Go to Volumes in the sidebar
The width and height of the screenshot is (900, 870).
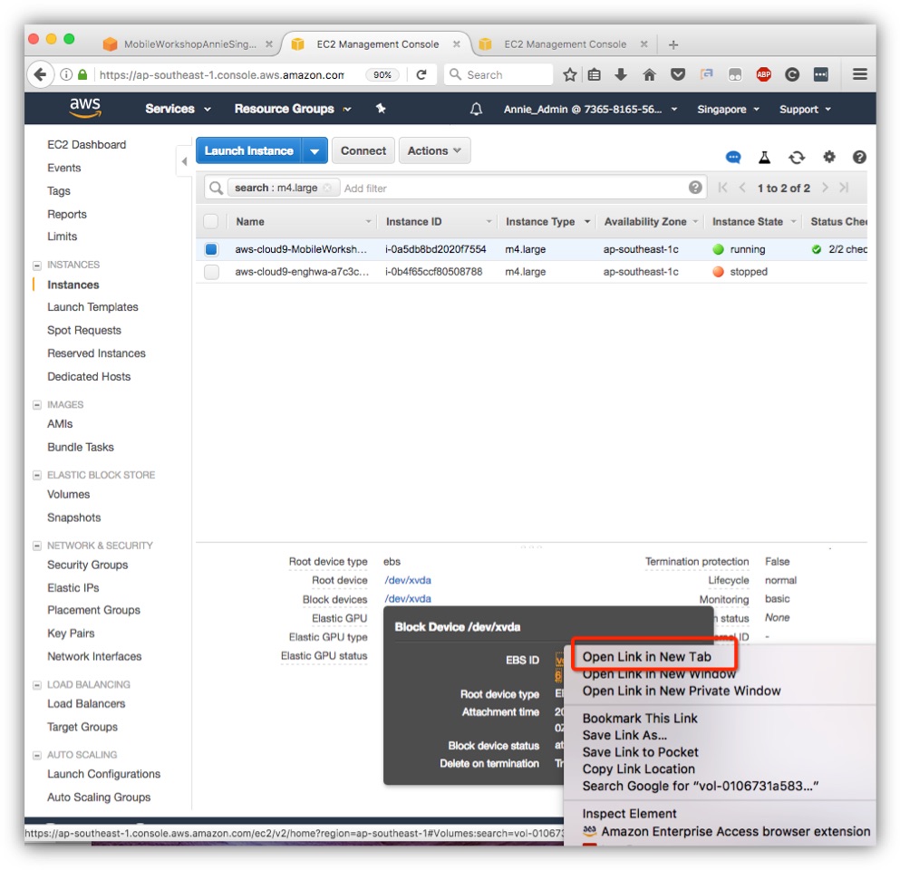[68, 494]
